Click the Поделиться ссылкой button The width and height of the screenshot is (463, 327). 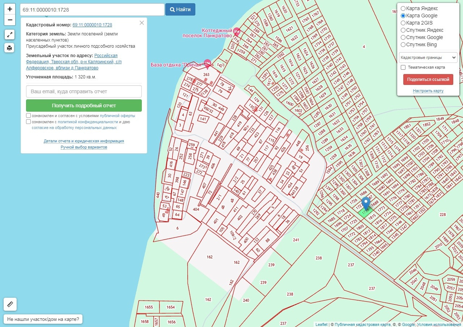[428, 79]
